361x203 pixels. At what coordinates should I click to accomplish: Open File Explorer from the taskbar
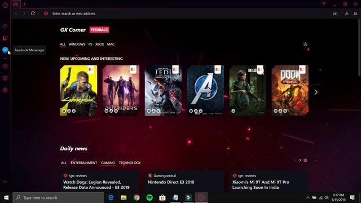[x=124, y=197]
